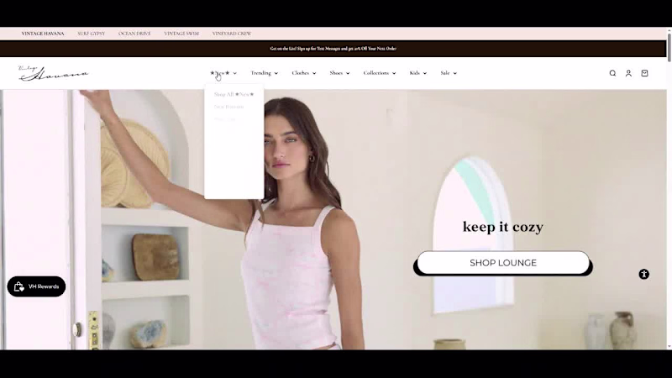Open the search icon in header
Screen dimensions: 672x378
click(x=612, y=73)
